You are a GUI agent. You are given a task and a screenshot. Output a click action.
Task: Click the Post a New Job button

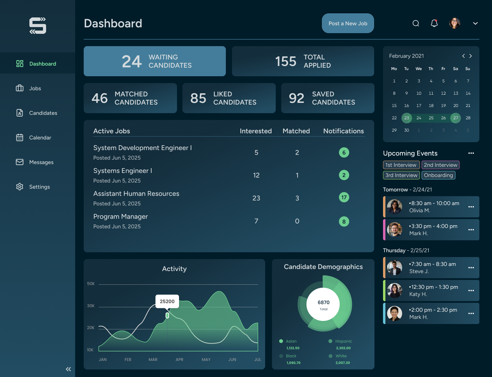pyautogui.click(x=348, y=23)
